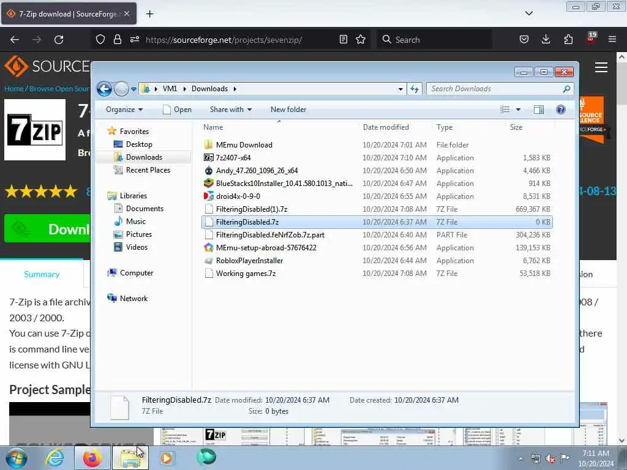Open Firefox extensions puzzle icon
627x470 pixels.
point(568,39)
